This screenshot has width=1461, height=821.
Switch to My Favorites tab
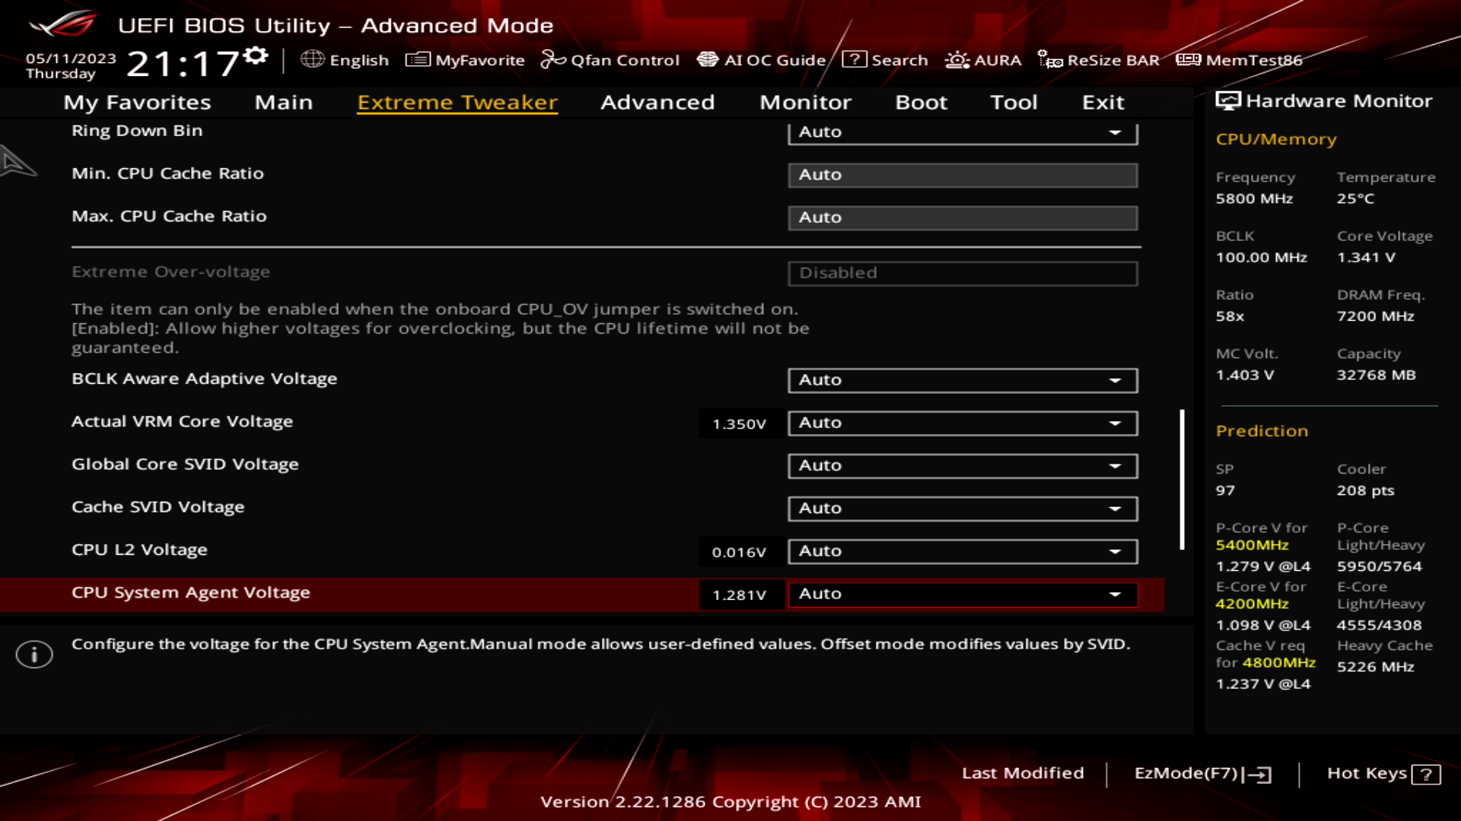pyautogui.click(x=137, y=102)
